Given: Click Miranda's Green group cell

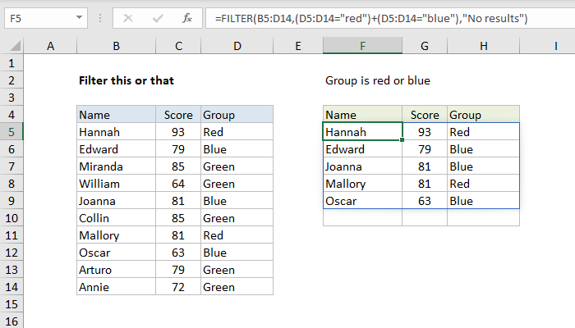Looking at the screenshot, I should [x=237, y=166].
